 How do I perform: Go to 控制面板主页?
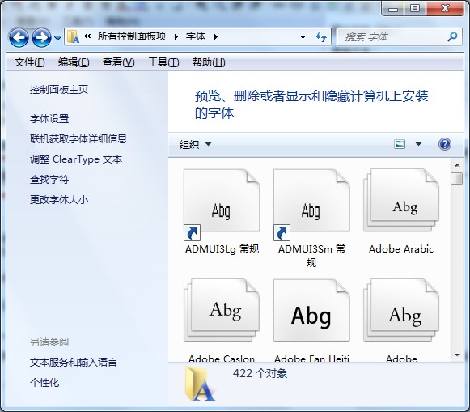pos(59,89)
